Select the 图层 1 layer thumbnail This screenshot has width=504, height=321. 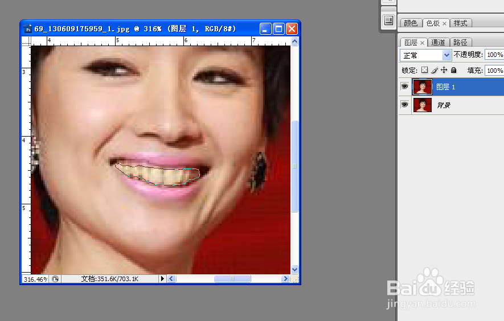(423, 87)
